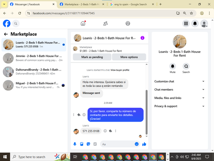Screen dimensions: 214x161
Task: Open site information icon in address bar
Action: (29, 13)
